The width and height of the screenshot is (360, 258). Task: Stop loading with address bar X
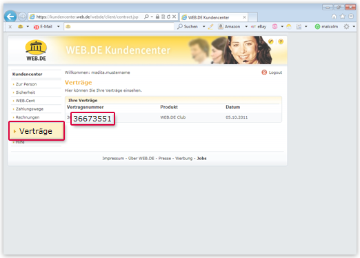pos(174,17)
